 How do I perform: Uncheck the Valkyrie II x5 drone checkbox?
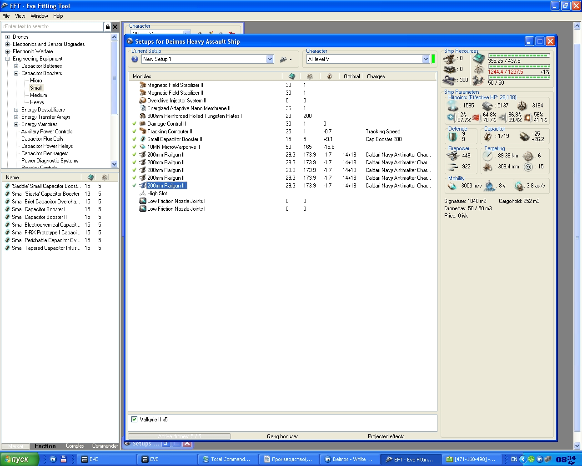[135, 420]
